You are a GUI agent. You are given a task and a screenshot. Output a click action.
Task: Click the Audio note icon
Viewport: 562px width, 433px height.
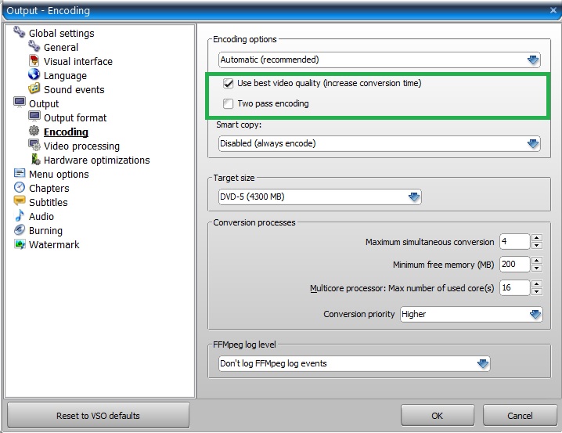click(20, 215)
